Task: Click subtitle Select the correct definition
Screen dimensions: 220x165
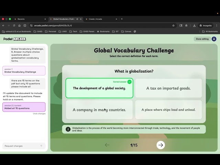Action: (134, 56)
